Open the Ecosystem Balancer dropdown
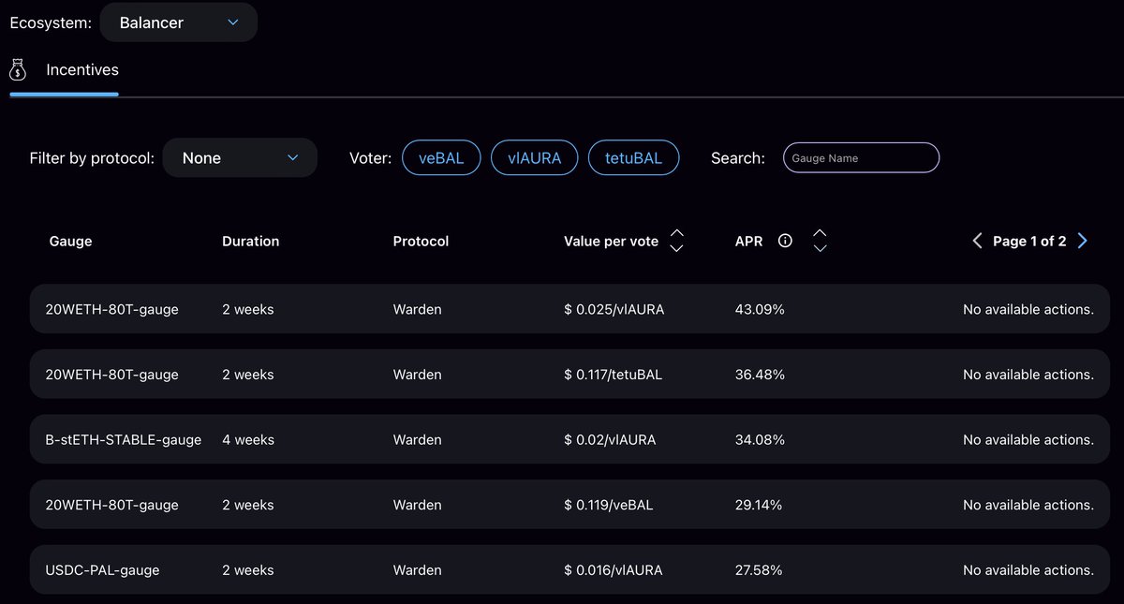 click(178, 22)
